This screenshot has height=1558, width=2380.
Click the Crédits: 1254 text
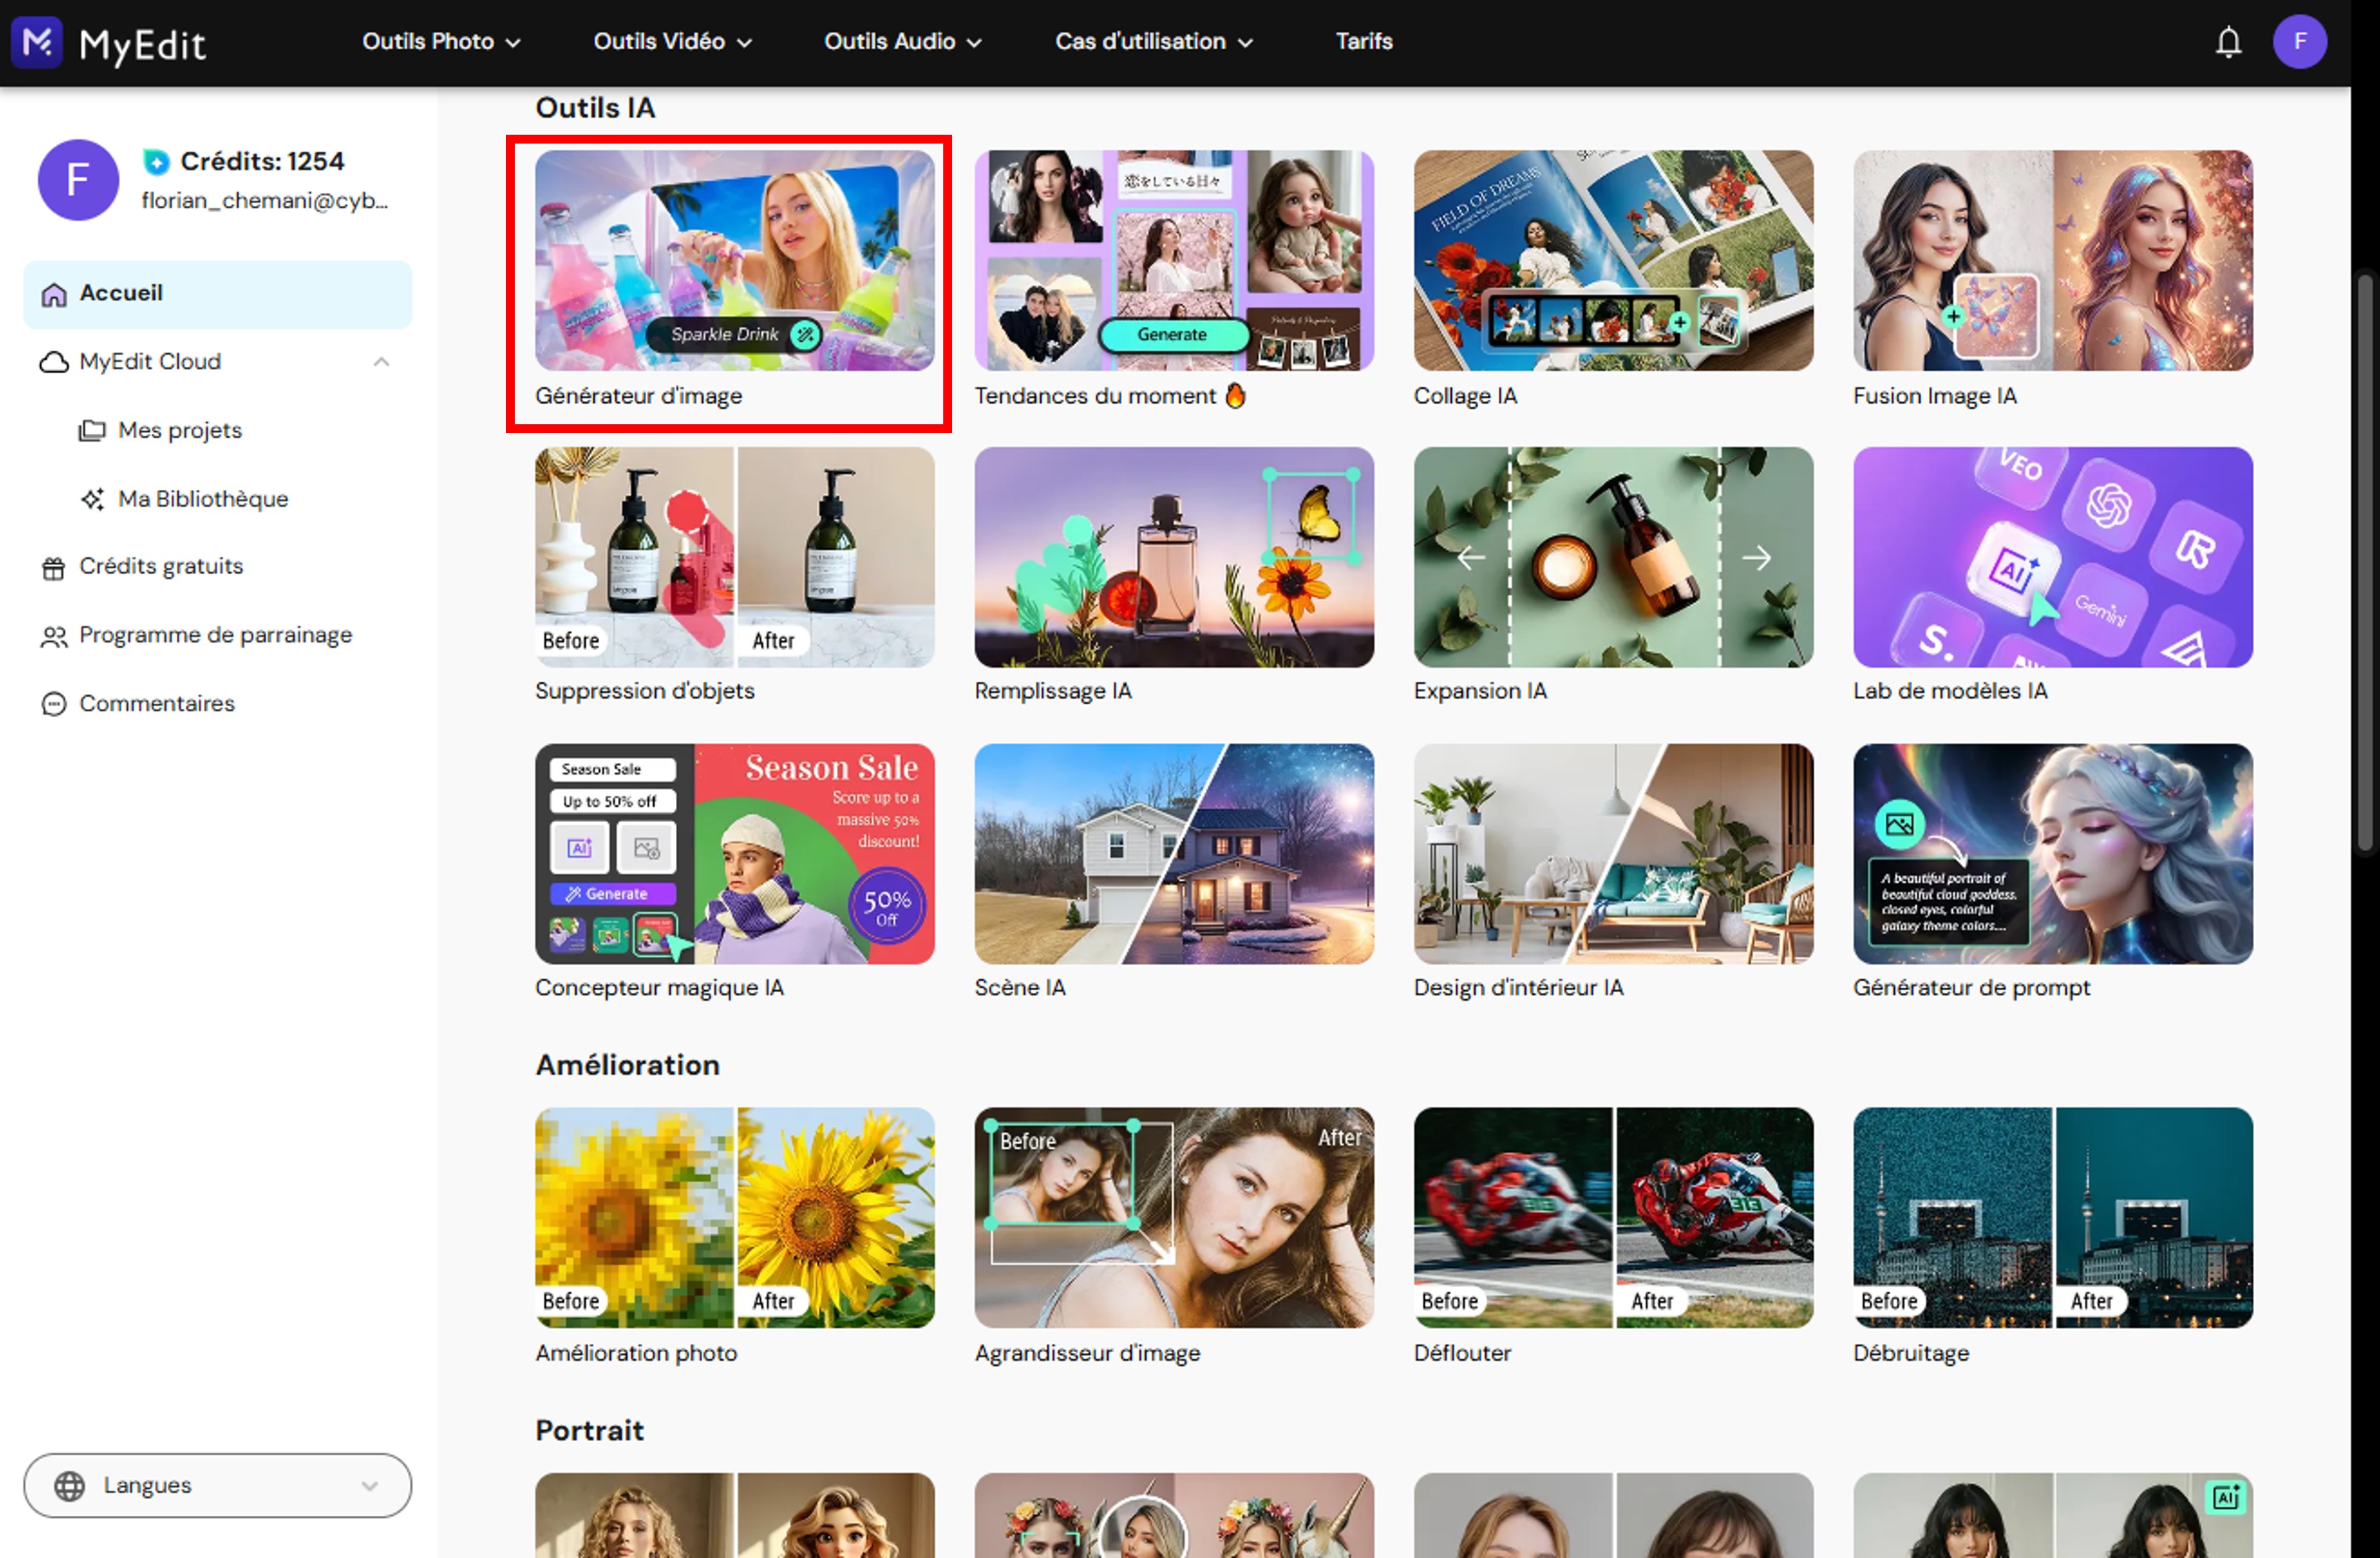point(262,162)
